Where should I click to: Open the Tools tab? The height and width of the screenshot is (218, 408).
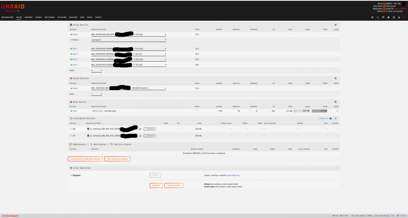(98, 18)
